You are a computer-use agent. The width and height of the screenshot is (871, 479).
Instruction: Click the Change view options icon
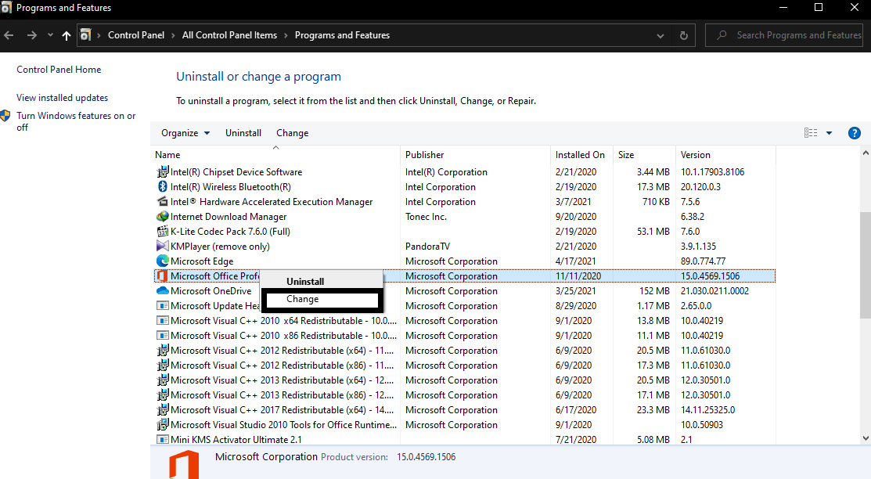pyautogui.click(x=811, y=133)
